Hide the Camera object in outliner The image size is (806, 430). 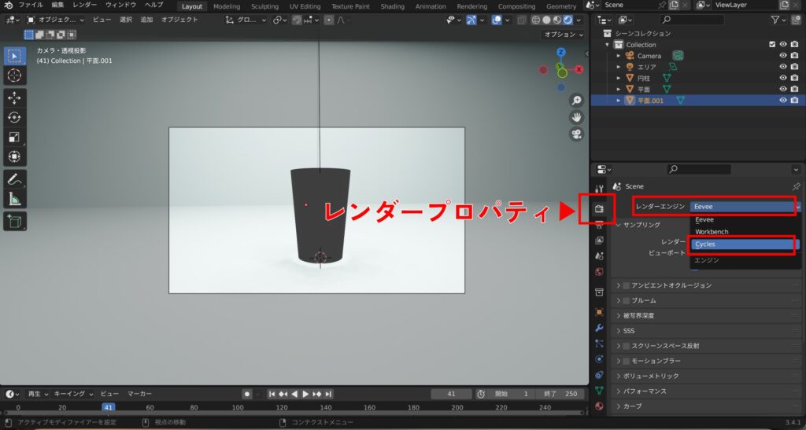782,56
